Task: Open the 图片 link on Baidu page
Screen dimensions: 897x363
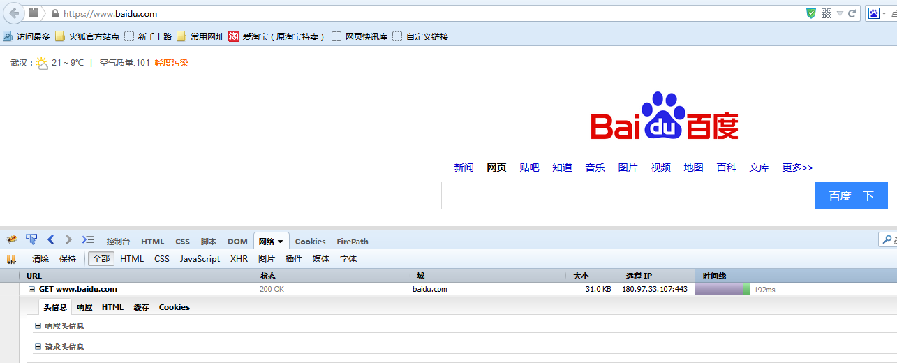Action: point(628,168)
